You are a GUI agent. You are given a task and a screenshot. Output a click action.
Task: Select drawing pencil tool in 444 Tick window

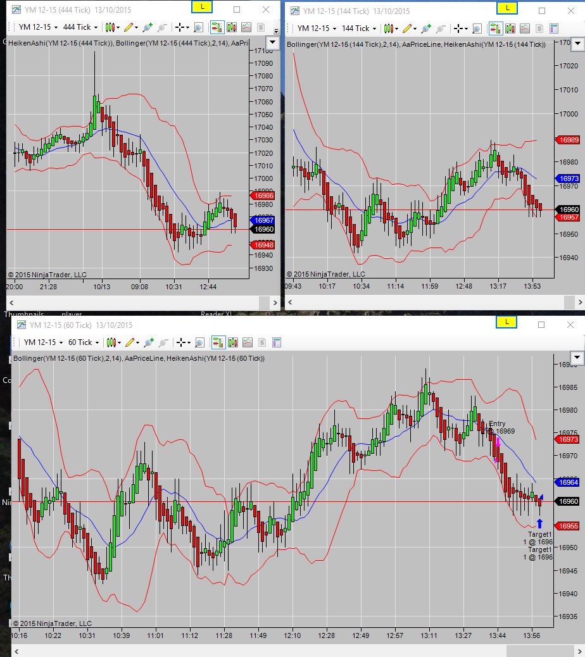click(130, 28)
